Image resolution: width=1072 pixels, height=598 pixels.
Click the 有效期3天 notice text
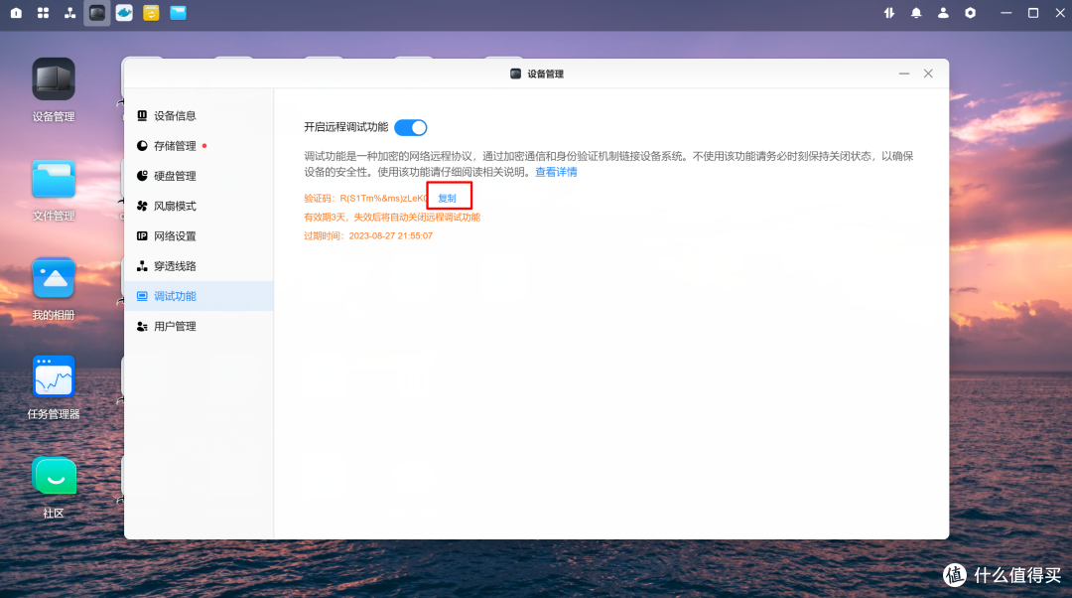click(392, 217)
